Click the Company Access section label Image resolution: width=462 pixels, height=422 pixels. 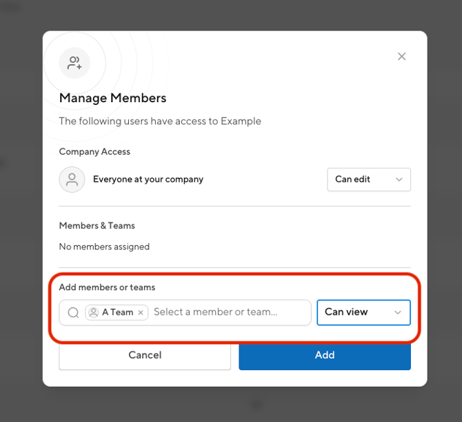coord(94,152)
